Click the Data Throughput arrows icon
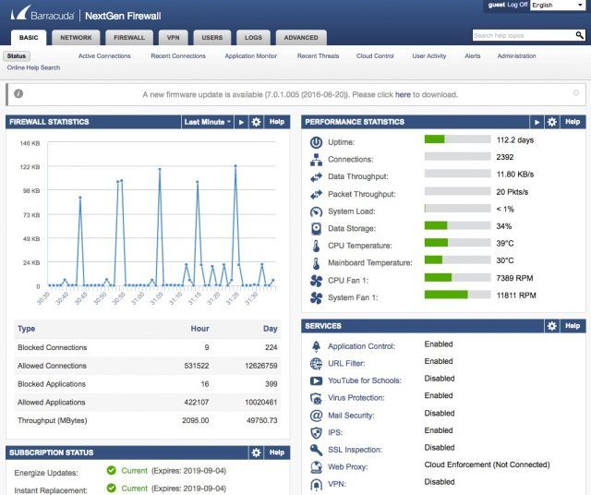 tap(316, 176)
